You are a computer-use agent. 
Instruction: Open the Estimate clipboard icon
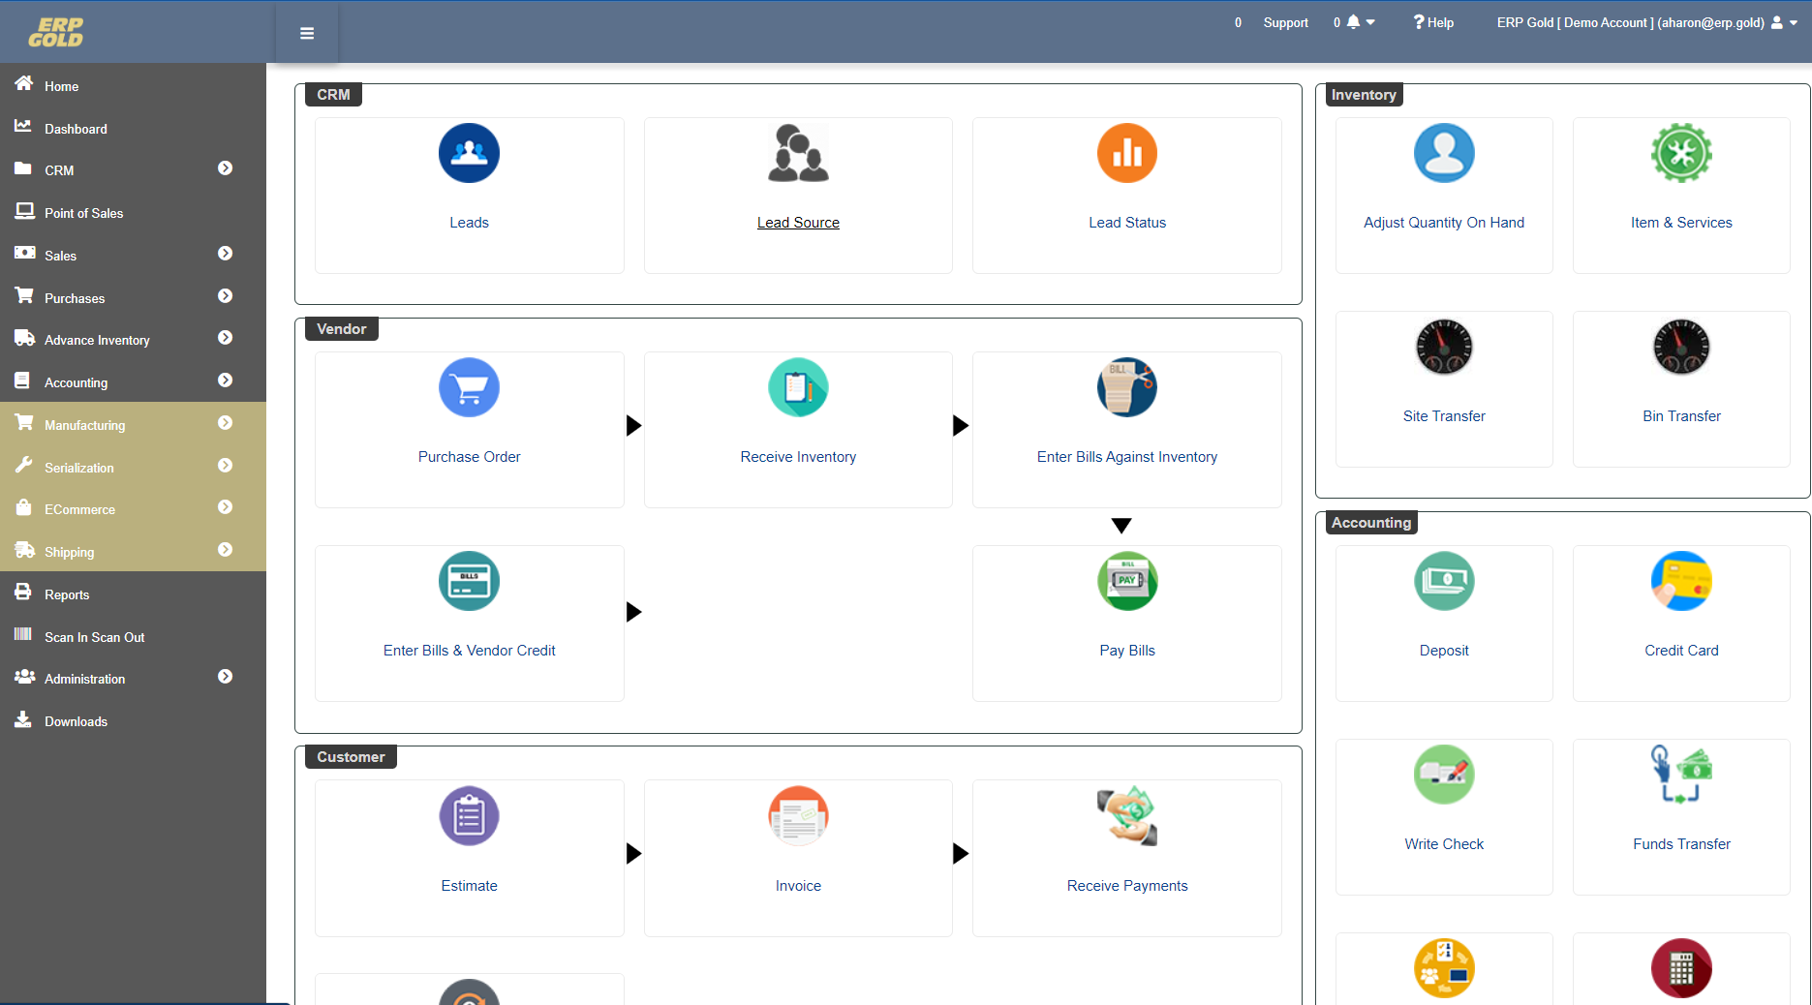tap(469, 815)
